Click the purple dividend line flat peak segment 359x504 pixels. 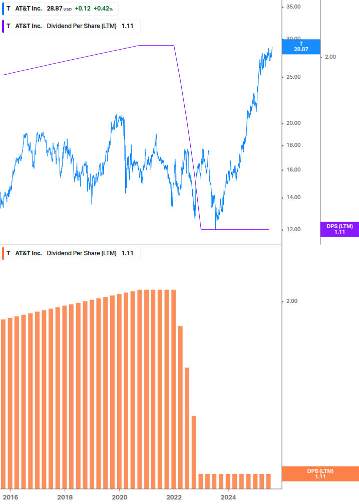[x=157, y=45]
